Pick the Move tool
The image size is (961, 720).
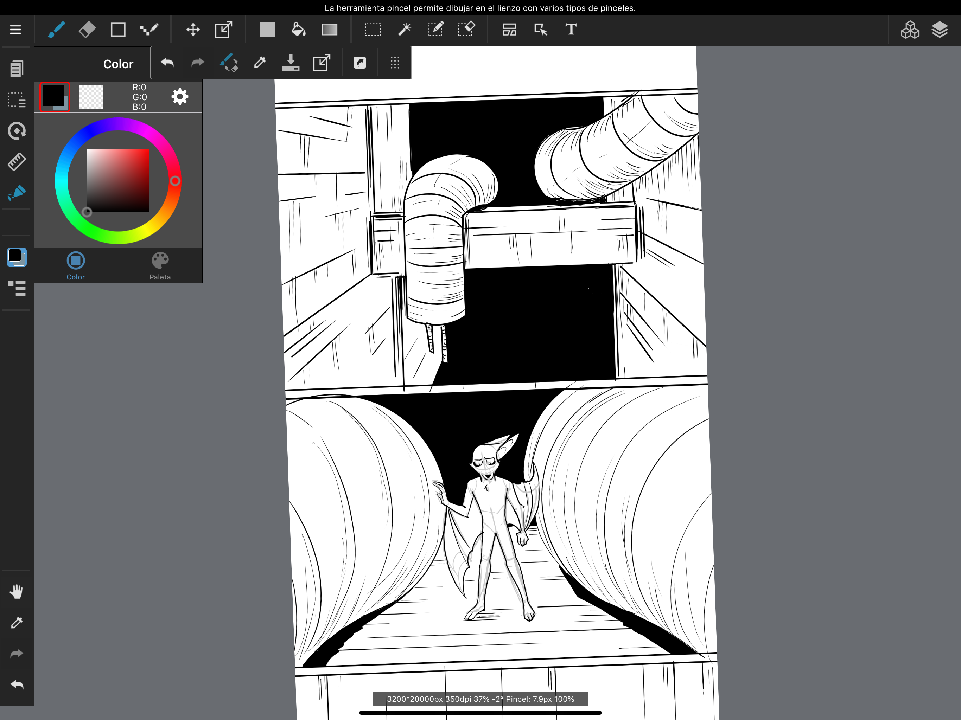(x=193, y=30)
